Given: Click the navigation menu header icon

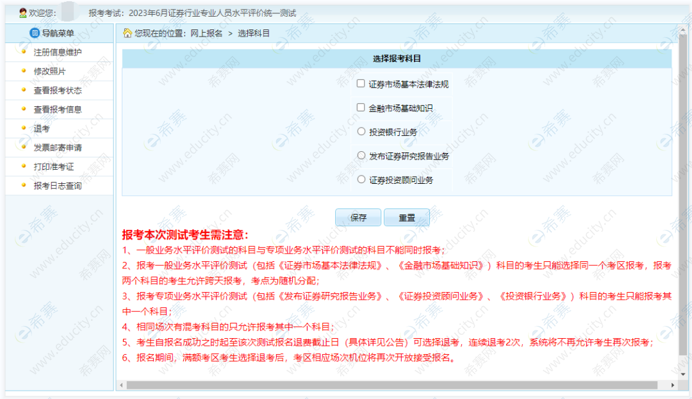Looking at the screenshot, I should tap(35, 33).
